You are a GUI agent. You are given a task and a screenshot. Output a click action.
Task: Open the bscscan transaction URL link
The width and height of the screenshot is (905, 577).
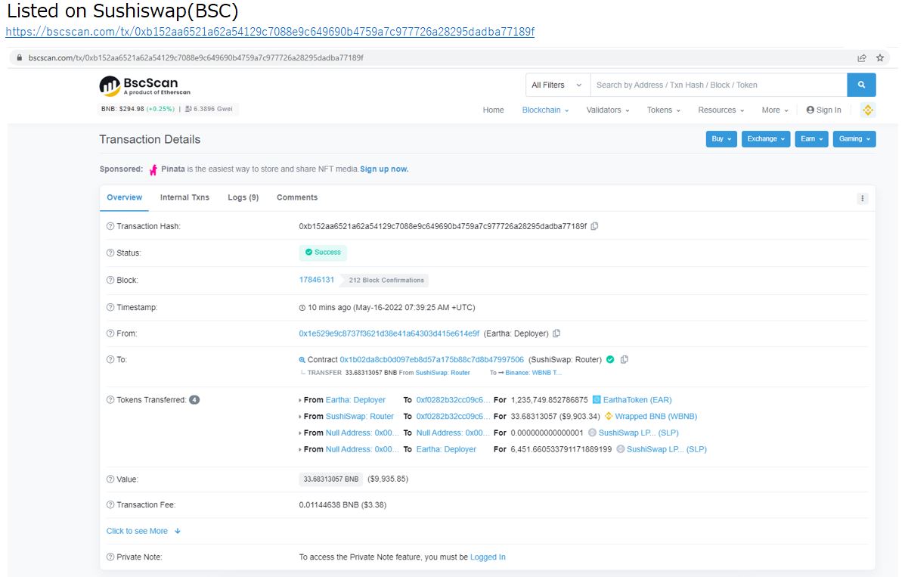270,32
